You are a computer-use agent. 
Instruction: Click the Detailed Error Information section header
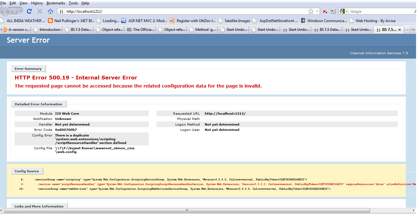pos(39,104)
